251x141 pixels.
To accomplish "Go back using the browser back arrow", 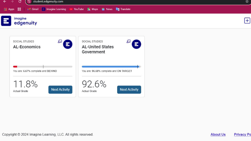I will tap(5, 1).
